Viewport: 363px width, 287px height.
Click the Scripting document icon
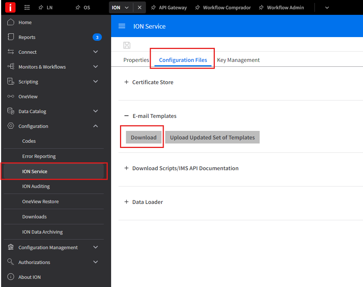tap(11, 81)
